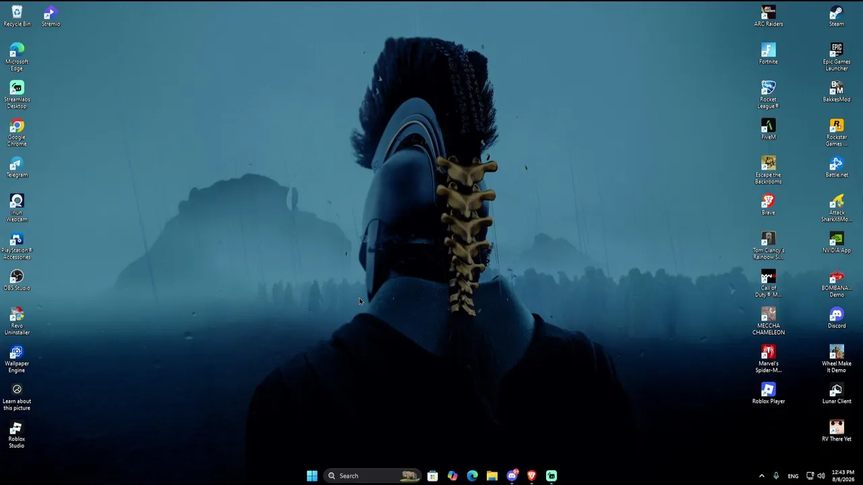Open Brave browser from the taskbar
Screen dimensions: 863x485
pyautogui.click(x=531, y=476)
